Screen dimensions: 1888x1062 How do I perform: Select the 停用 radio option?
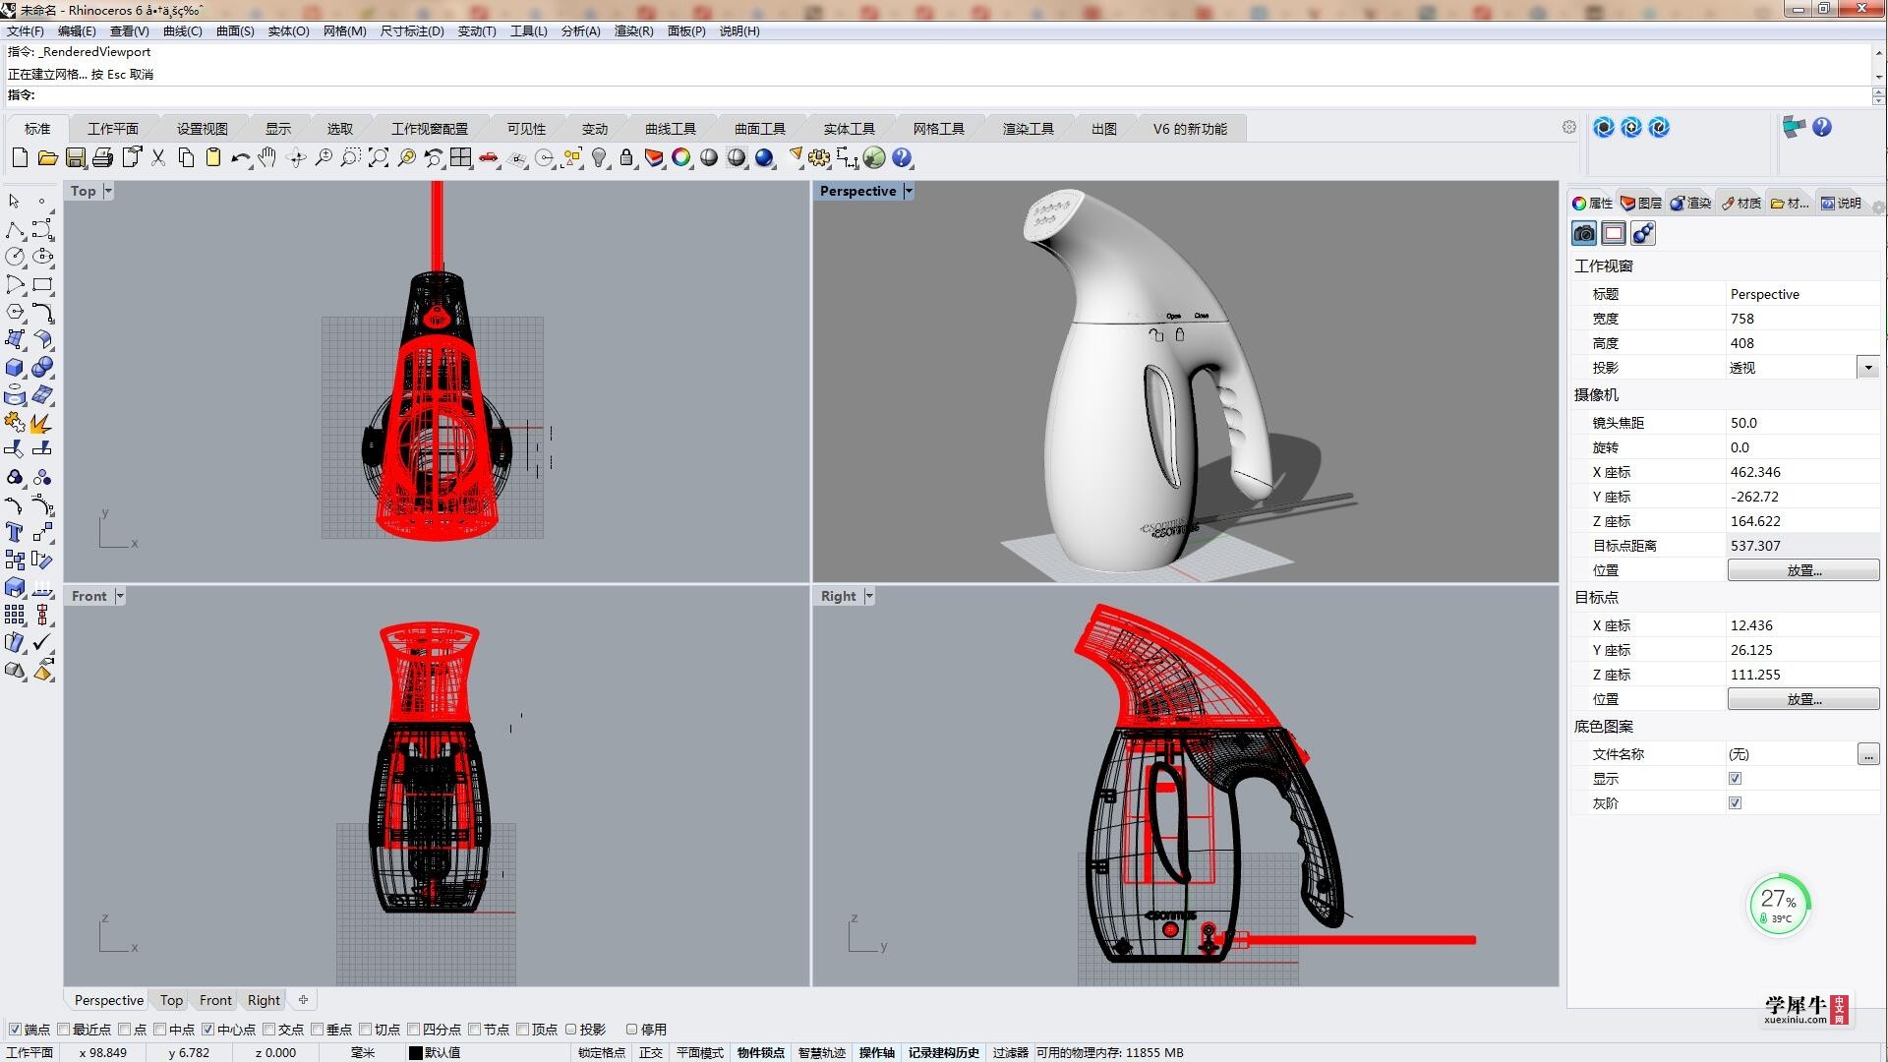(632, 1030)
